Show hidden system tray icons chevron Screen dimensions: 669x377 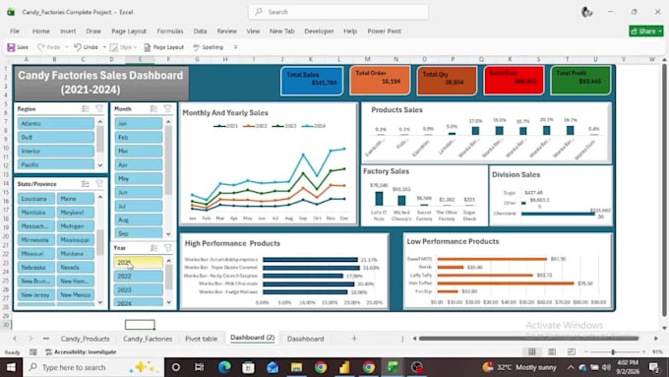571,367
